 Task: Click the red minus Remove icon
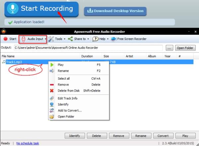52,85
